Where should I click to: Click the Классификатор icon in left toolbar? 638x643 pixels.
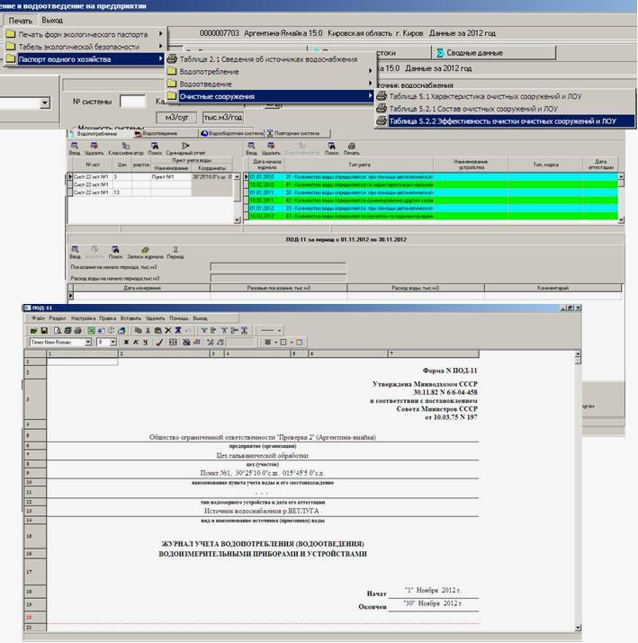tap(126, 148)
